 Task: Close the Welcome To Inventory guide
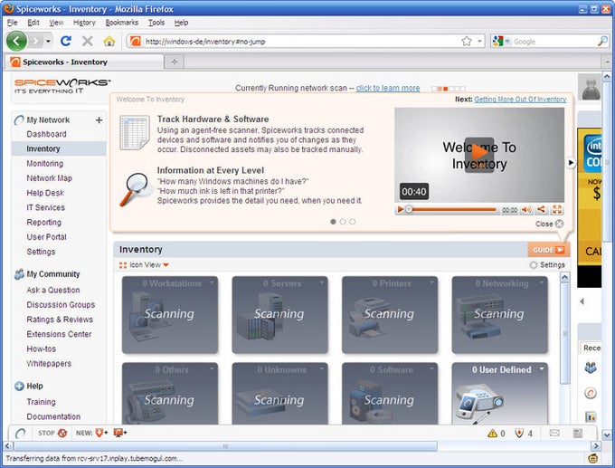click(x=550, y=224)
